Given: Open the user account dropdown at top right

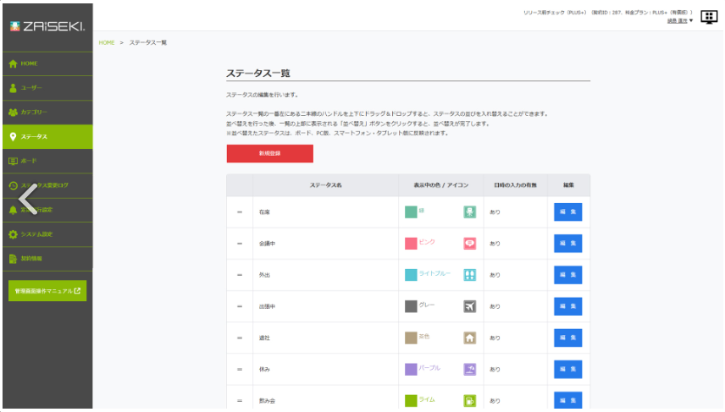Looking at the screenshot, I should (x=680, y=20).
